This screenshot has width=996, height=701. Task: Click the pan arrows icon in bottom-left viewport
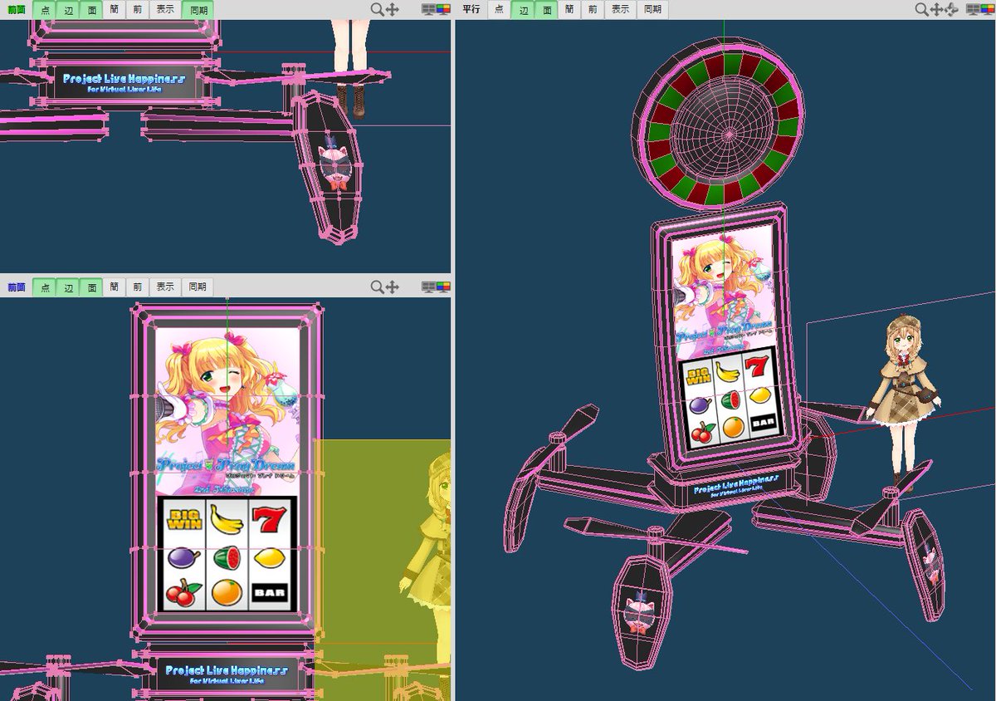[392, 287]
